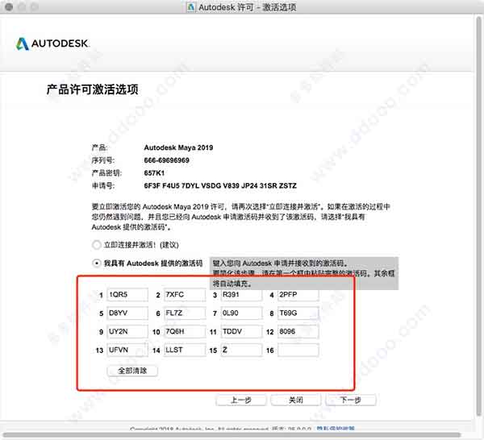484x440 pixels.
Task: Click activation code field 14 containing LLST
Action: (x=184, y=351)
